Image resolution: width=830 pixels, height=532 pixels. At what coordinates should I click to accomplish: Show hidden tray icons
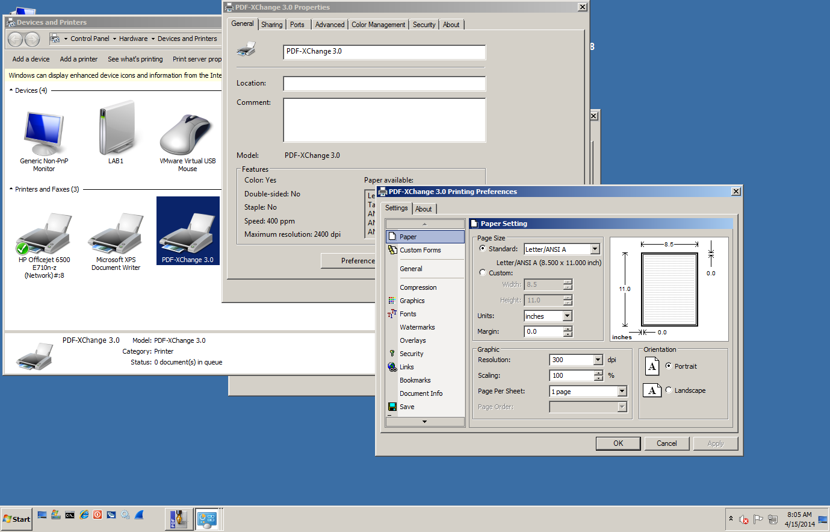click(731, 519)
